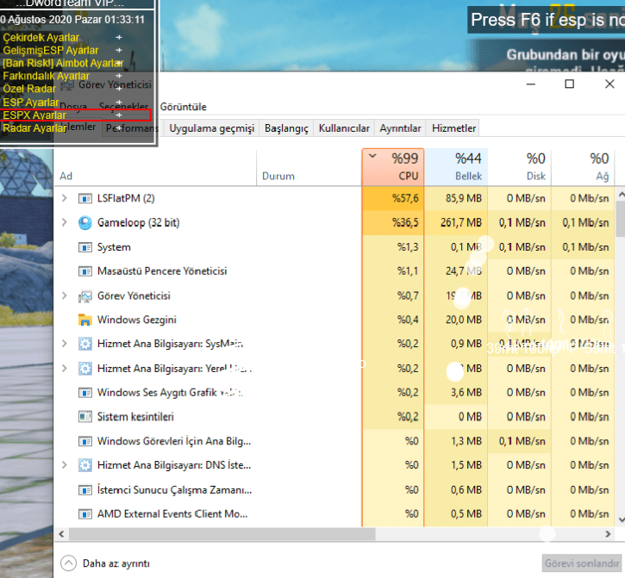Switch to Hizmetler tab

(x=453, y=128)
